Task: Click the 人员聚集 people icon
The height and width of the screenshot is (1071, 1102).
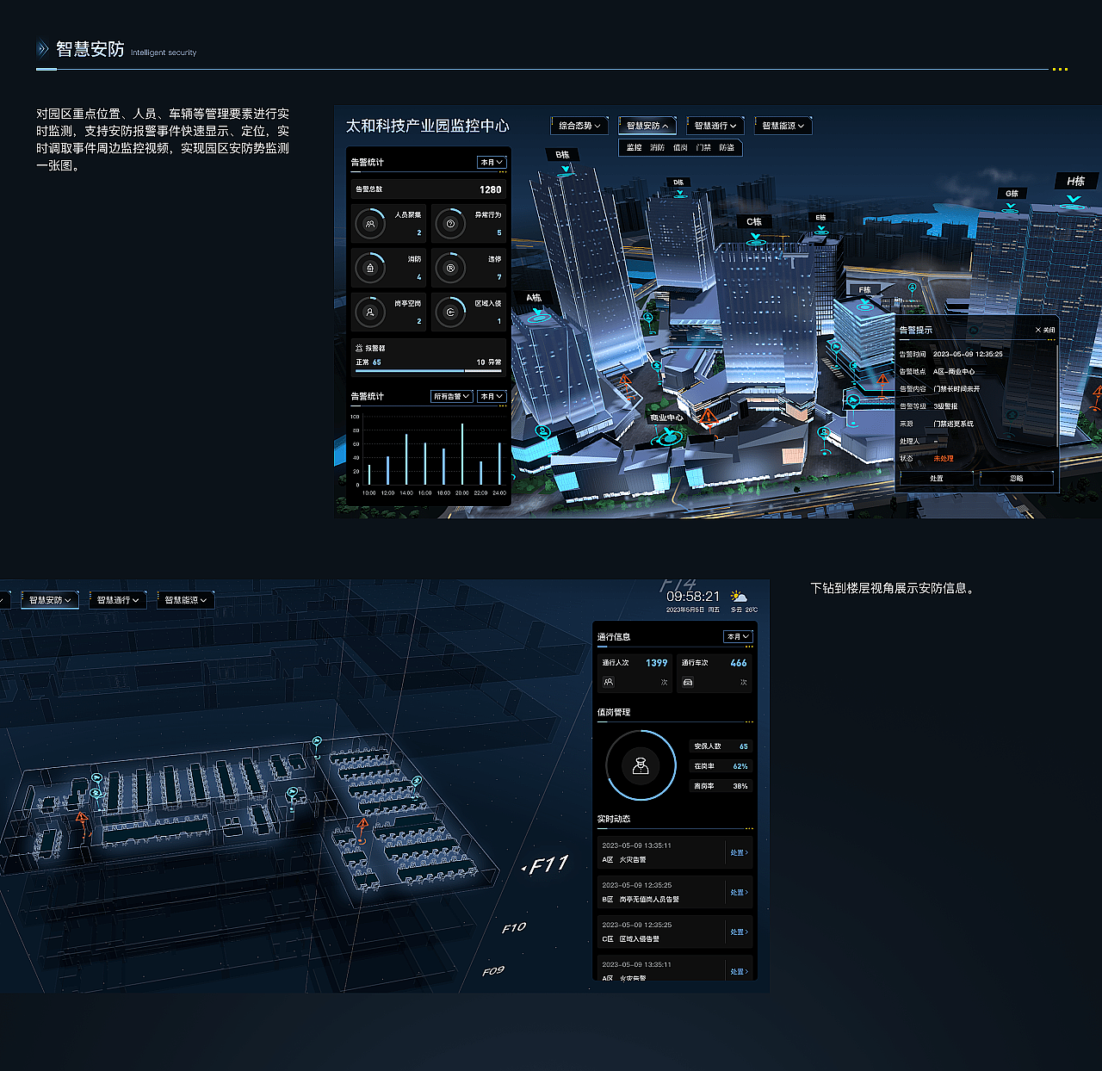Action: (370, 224)
